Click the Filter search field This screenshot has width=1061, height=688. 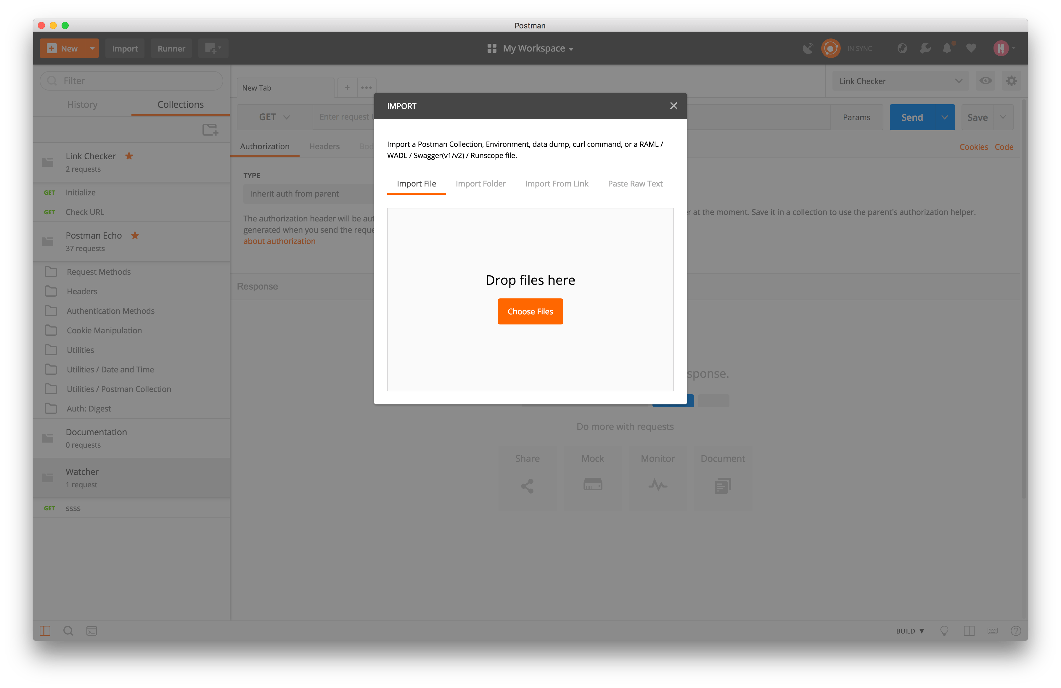pos(131,81)
